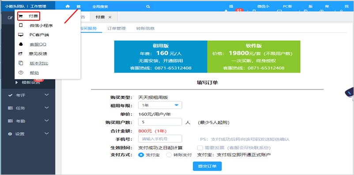Go to the home page via house icon
354x175 pixels.
point(68,7)
